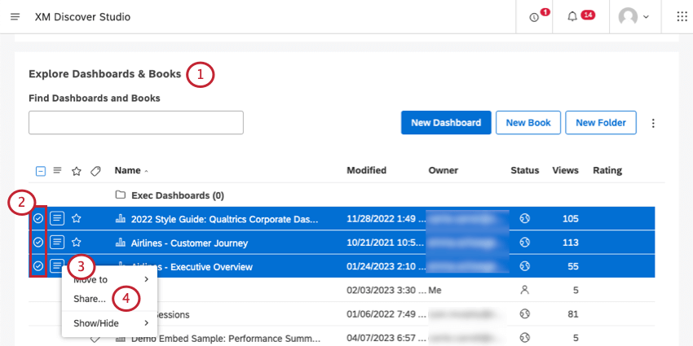Open the actions menu for the 2022 Style Guide row

(57, 218)
